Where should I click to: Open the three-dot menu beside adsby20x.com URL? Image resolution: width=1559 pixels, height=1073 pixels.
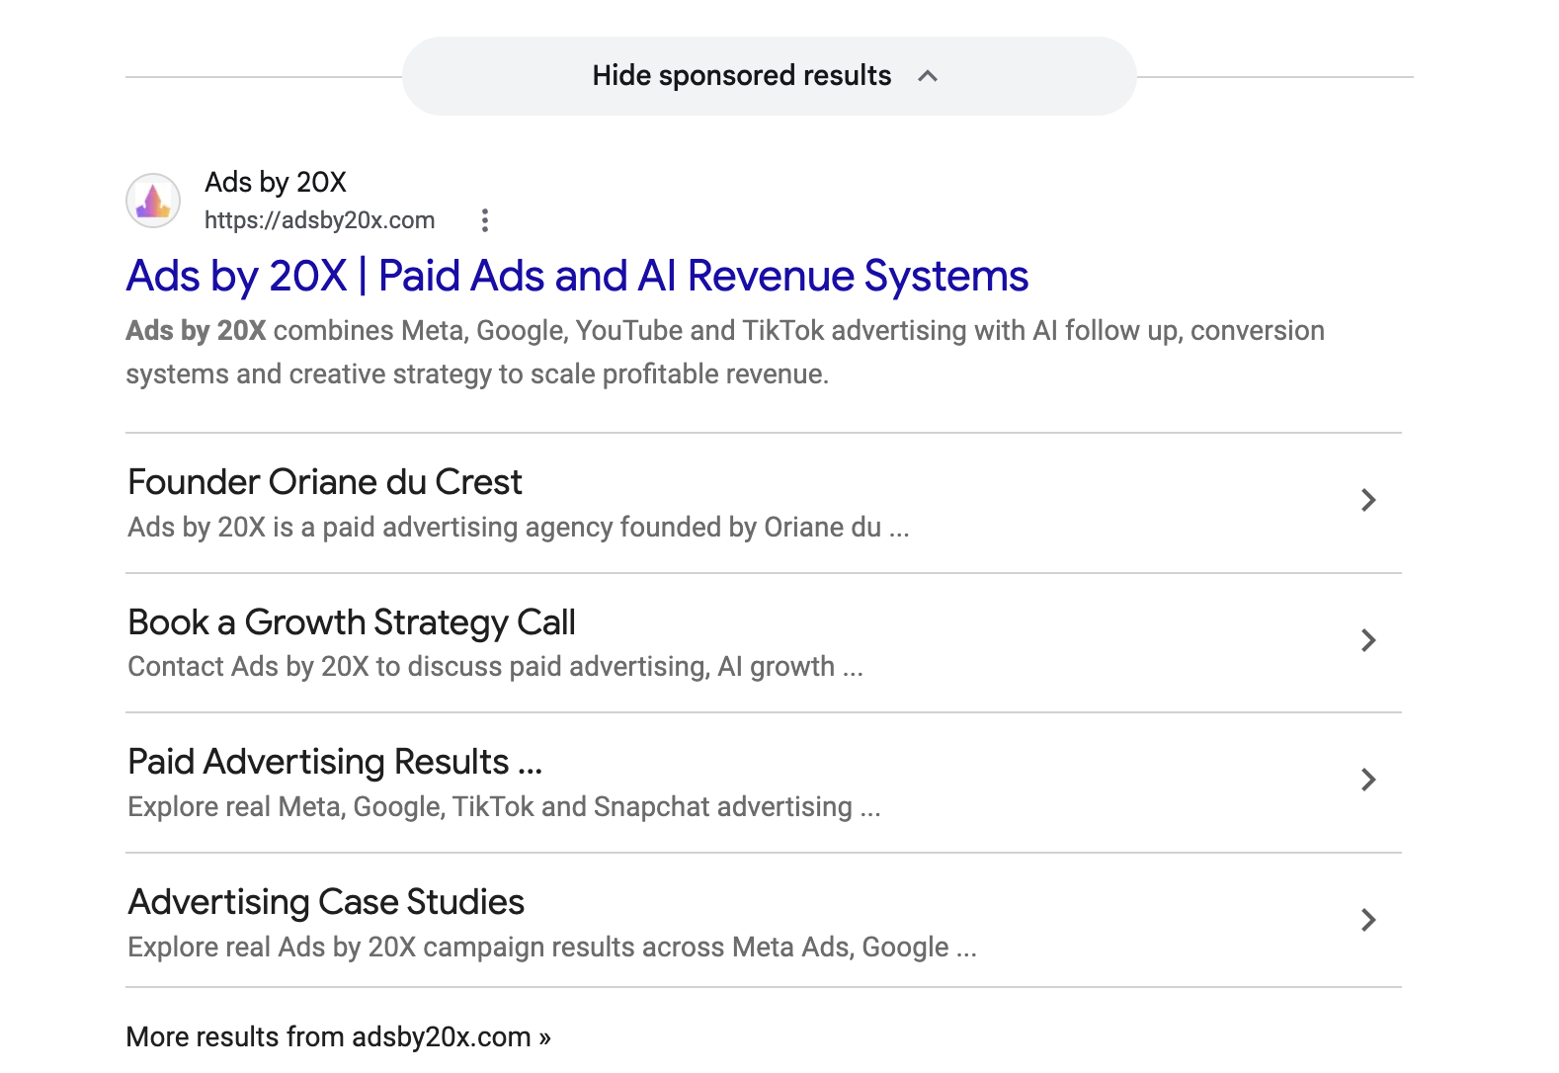[484, 220]
